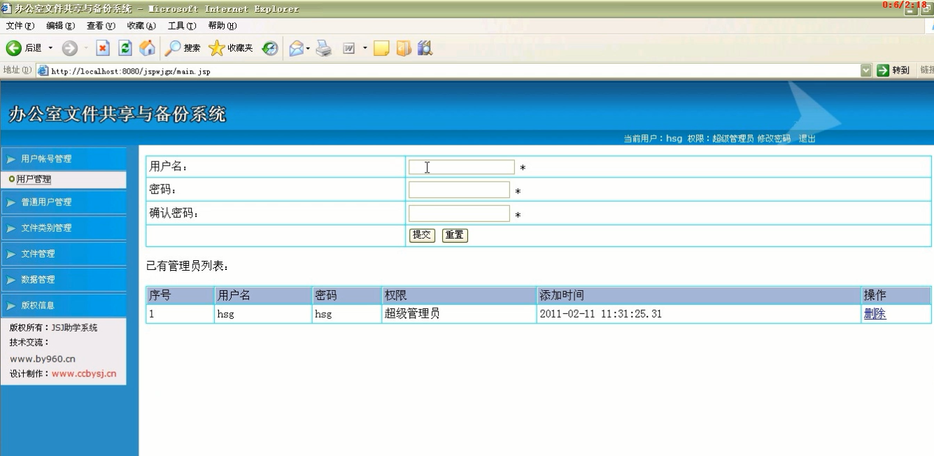
Task: Click the 删除 link for user hsg
Action: tap(875, 314)
